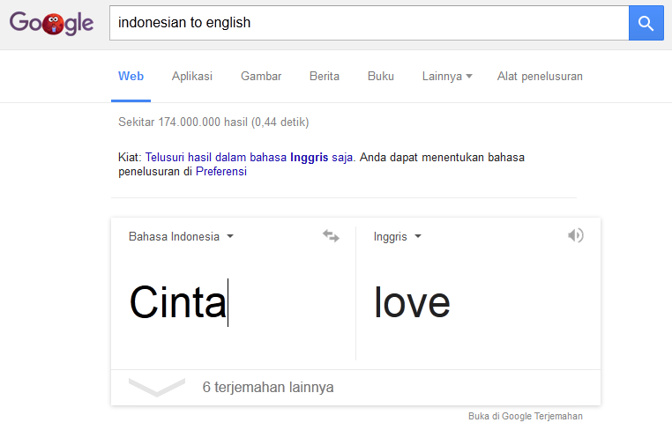Switch to the Berita tab
672x430 pixels.
(325, 77)
